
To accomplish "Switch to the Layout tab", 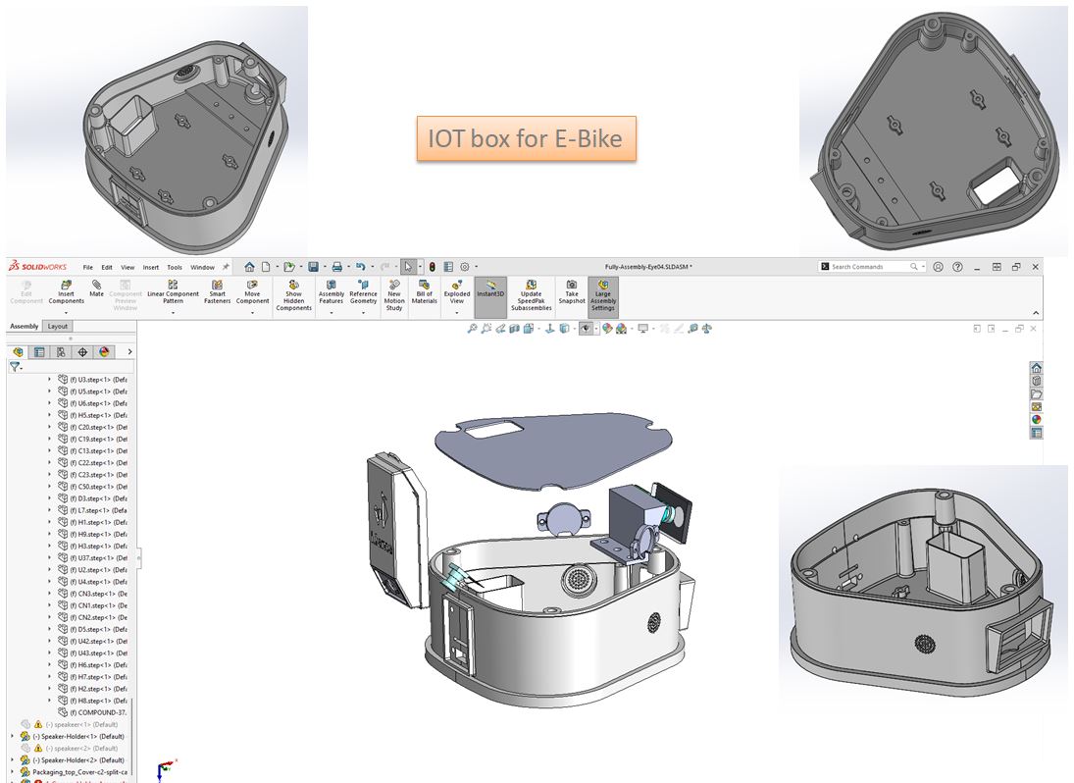I will click(x=58, y=326).
